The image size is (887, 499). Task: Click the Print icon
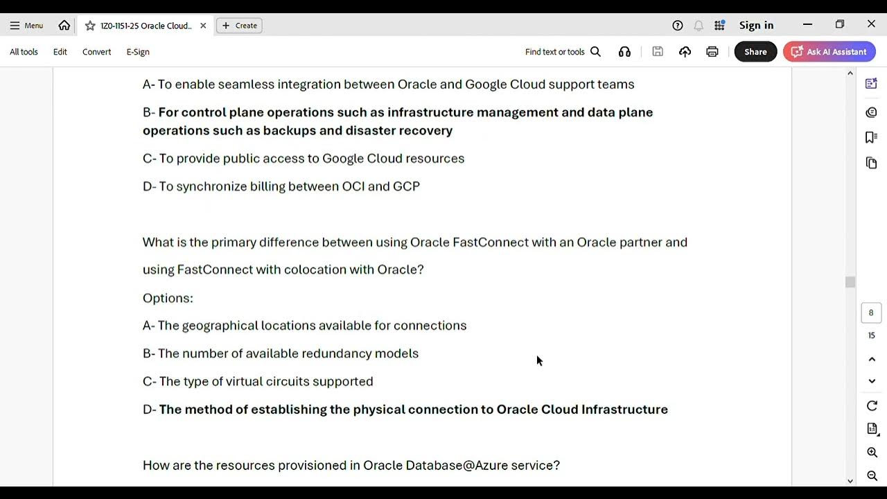[x=712, y=52]
